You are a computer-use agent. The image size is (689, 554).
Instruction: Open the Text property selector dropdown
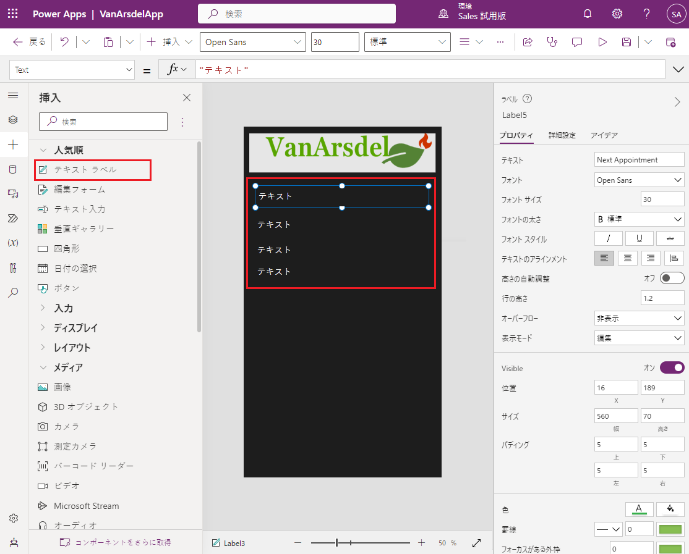click(72, 70)
